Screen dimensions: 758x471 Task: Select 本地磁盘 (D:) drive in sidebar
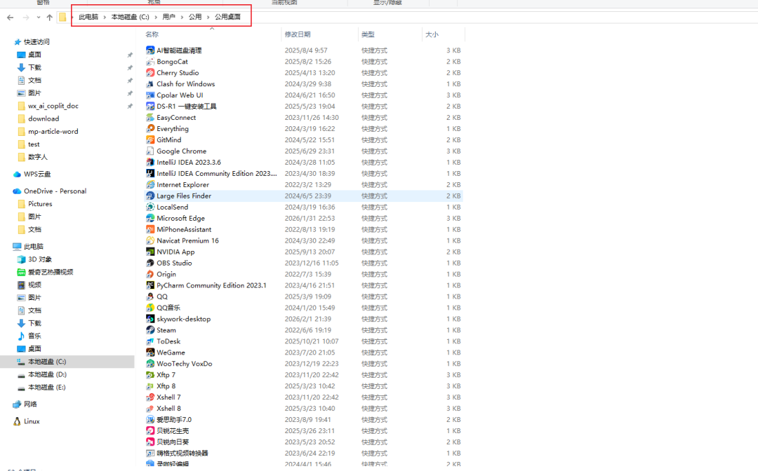coord(48,374)
